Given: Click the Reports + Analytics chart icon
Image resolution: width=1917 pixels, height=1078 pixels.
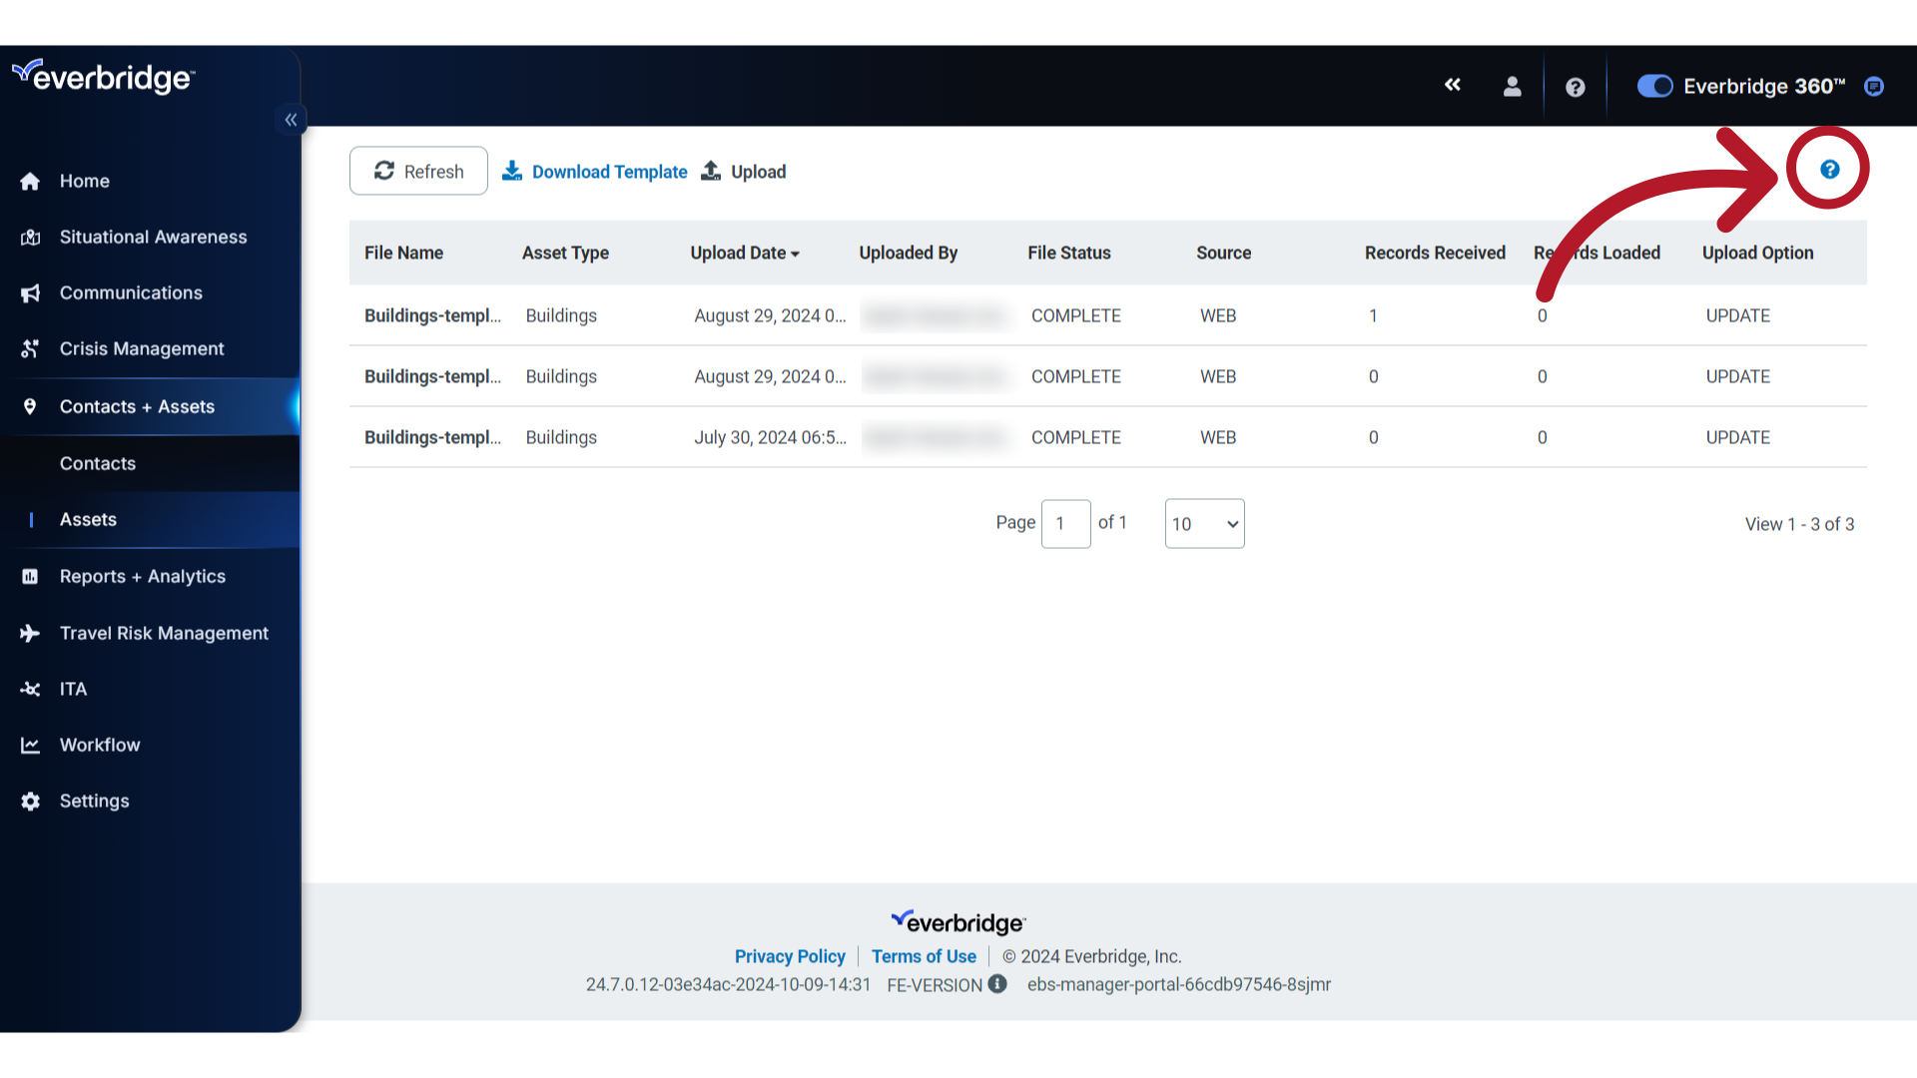Looking at the screenshot, I should (30, 577).
